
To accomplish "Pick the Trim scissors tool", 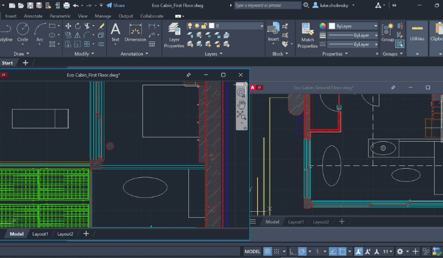I will tap(87, 26).
